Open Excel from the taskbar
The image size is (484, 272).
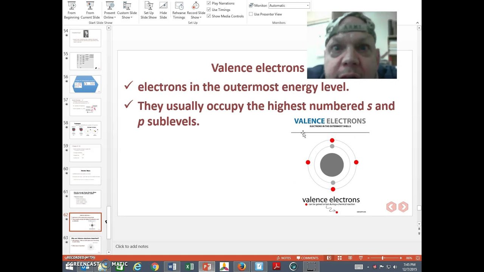pos(189,267)
